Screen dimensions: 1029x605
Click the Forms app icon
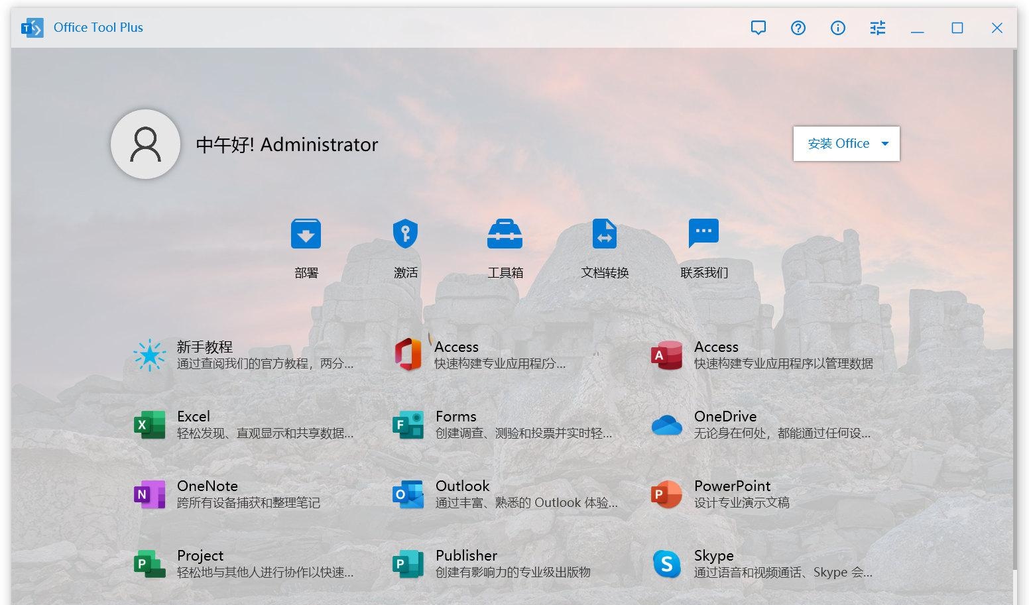click(408, 425)
